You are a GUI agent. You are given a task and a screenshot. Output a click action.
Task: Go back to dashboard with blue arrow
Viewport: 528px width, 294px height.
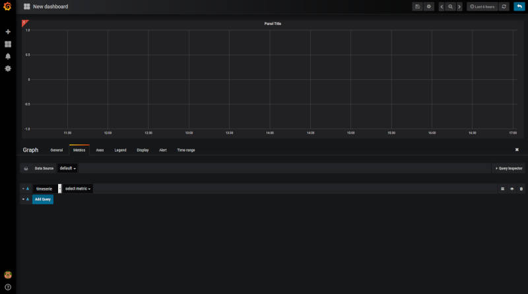(x=519, y=7)
